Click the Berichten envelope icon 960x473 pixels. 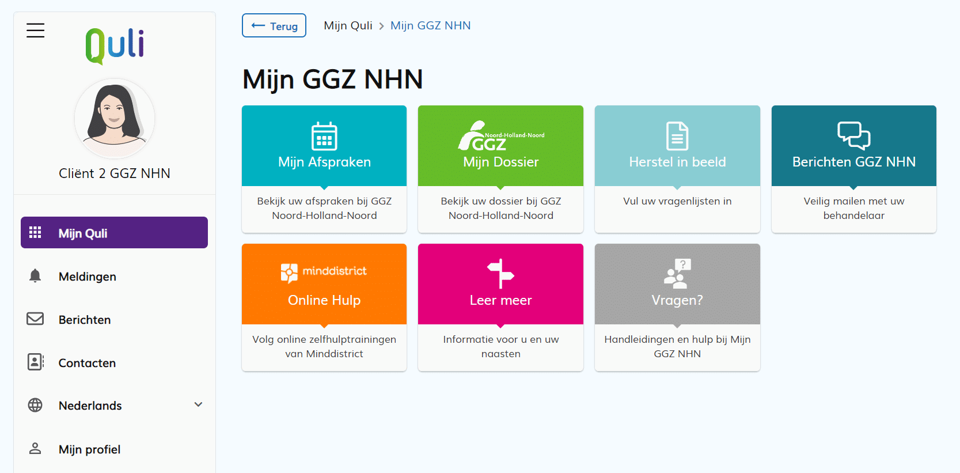(35, 319)
